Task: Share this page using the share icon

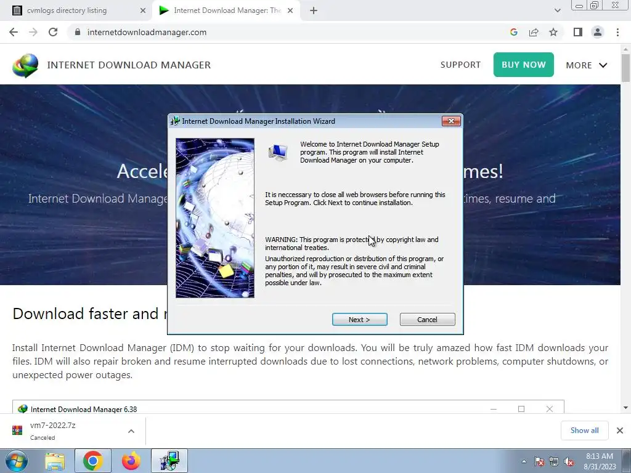Action: point(534,32)
